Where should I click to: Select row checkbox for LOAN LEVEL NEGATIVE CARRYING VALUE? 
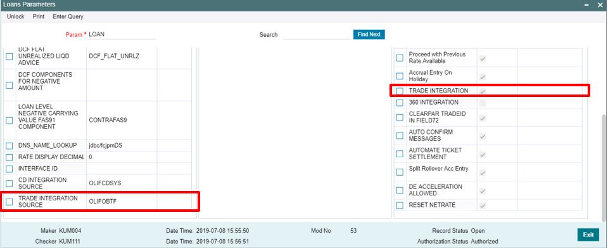[9, 121]
